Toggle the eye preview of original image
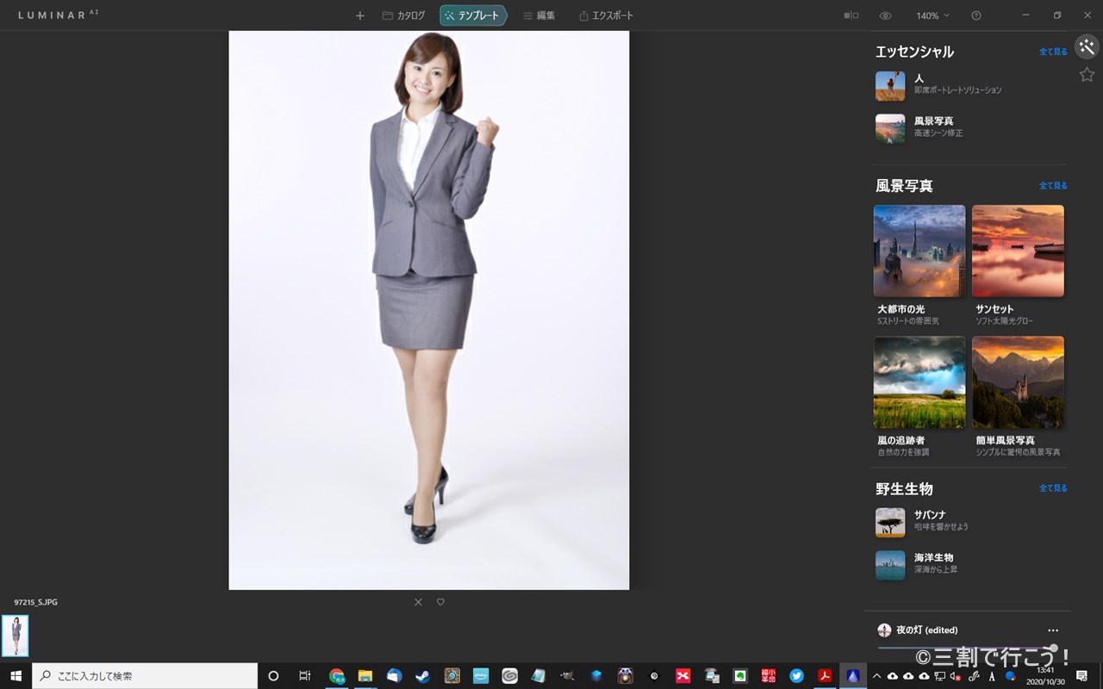This screenshot has height=689, width=1103. pyautogui.click(x=885, y=16)
